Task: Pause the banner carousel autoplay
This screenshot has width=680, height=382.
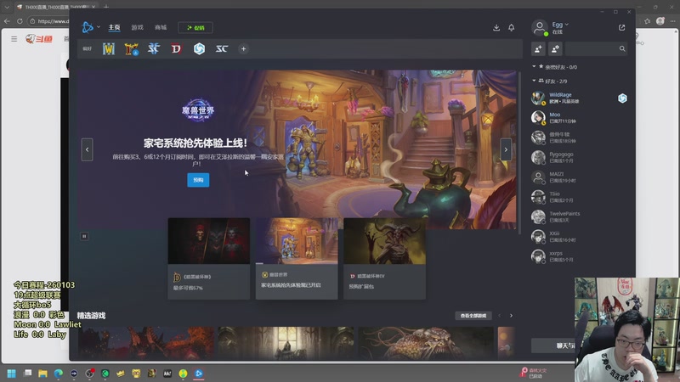Action: coord(84,236)
